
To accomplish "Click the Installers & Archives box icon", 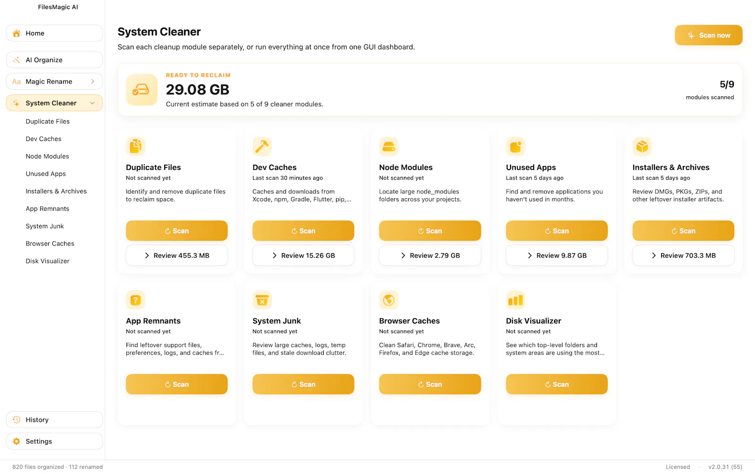I will coord(642,147).
